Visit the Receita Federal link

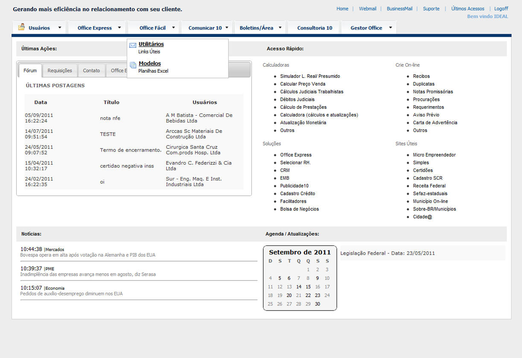(x=429, y=186)
